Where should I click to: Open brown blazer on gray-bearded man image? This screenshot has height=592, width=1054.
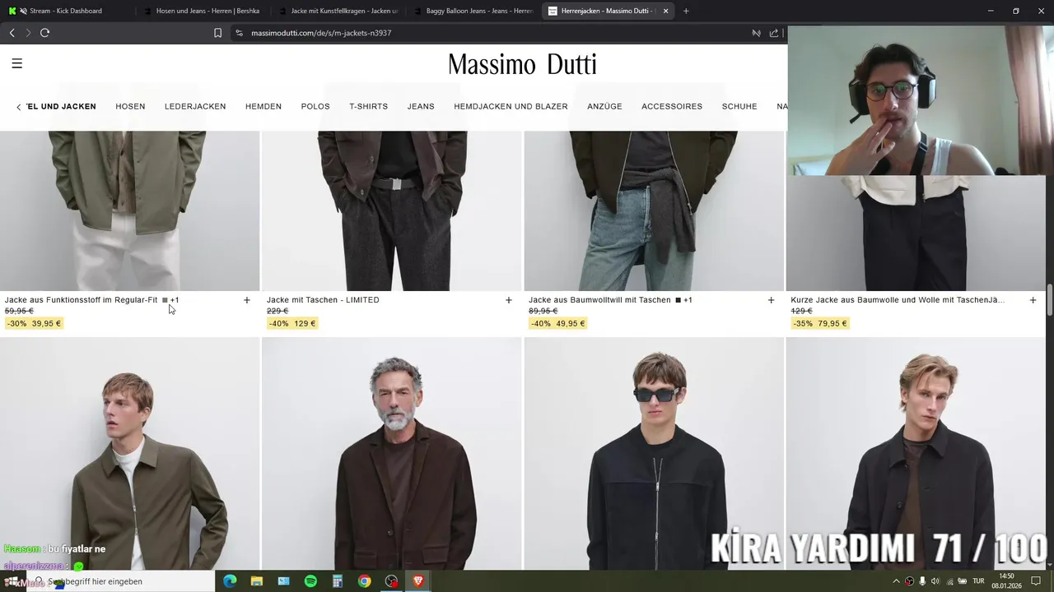pyautogui.click(x=391, y=454)
